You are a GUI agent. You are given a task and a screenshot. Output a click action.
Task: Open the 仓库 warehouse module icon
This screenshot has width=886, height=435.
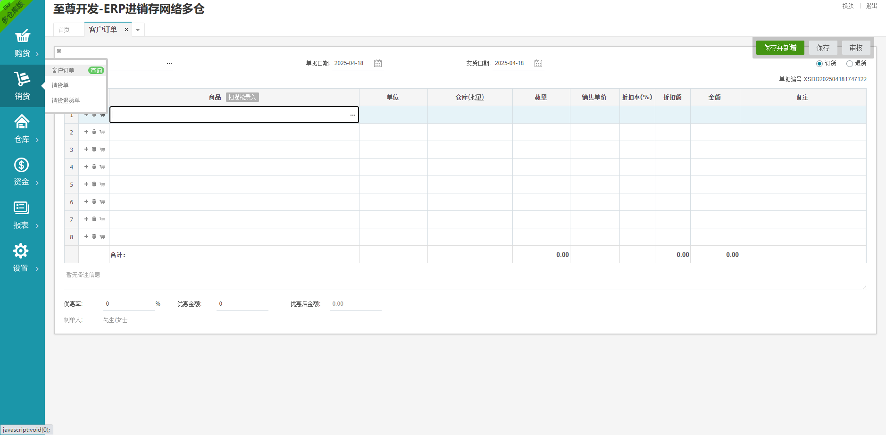tap(22, 122)
